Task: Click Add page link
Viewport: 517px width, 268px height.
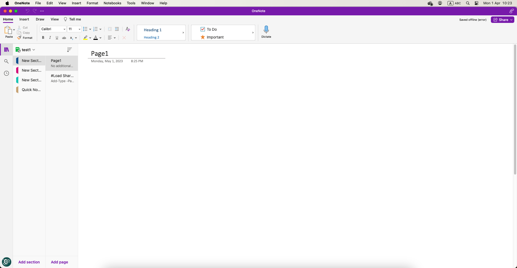Action: click(x=60, y=262)
